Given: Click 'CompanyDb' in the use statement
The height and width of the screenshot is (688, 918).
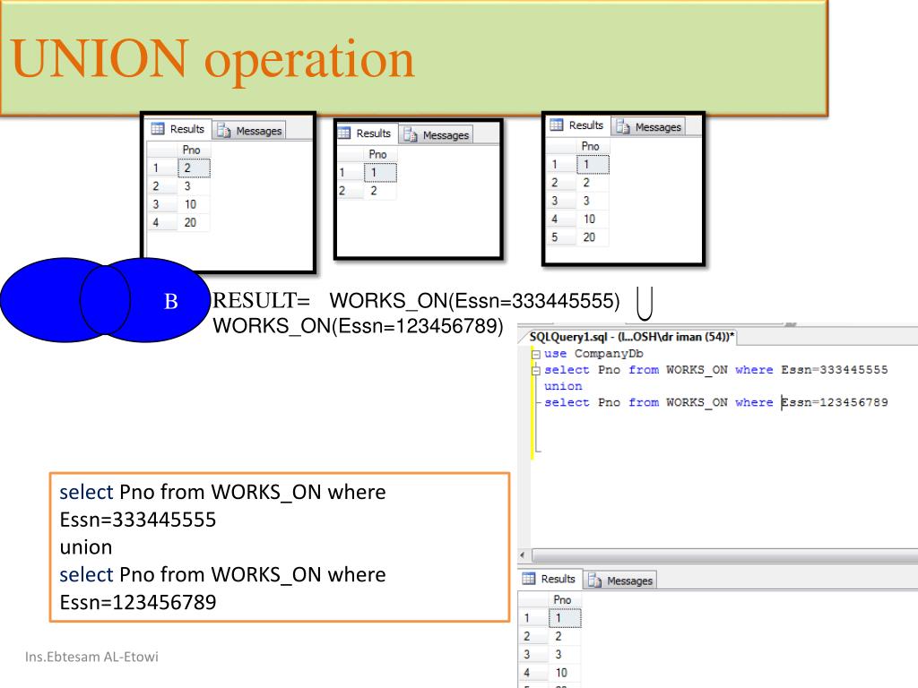Looking at the screenshot, I should pyautogui.click(x=609, y=353).
